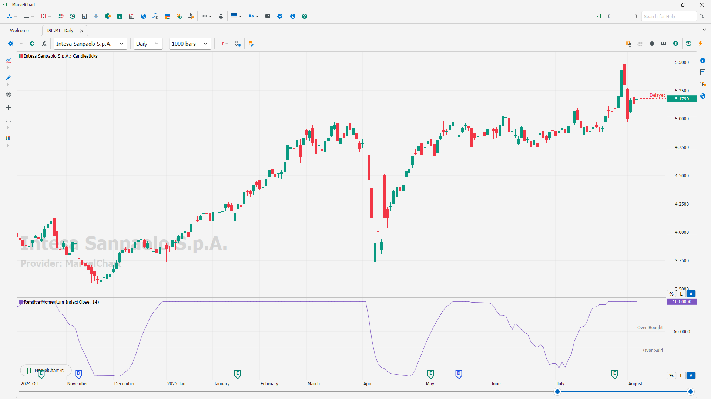
Task: Select the ISP.MI - Daily tab
Action: pos(60,31)
